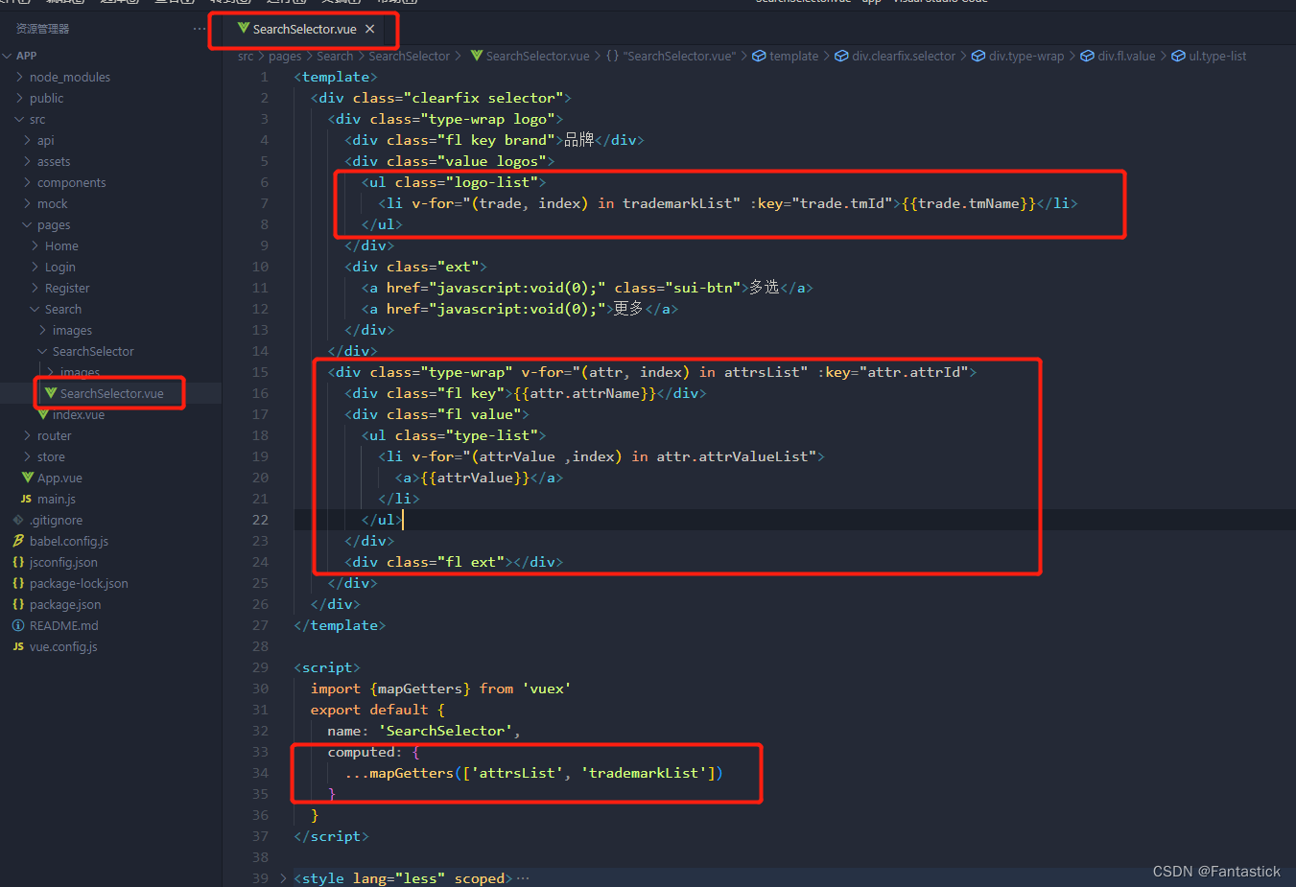
Task: Open the Explorer panel's more actions (…) menu
Action: [199, 29]
